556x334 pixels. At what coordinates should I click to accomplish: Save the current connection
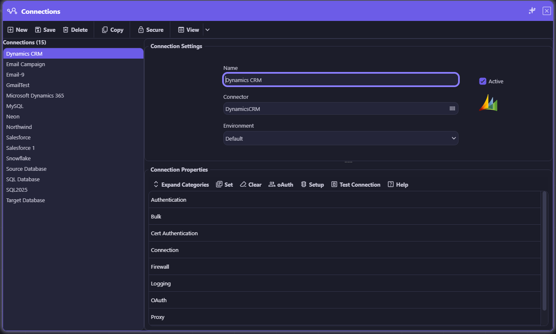click(x=45, y=30)
